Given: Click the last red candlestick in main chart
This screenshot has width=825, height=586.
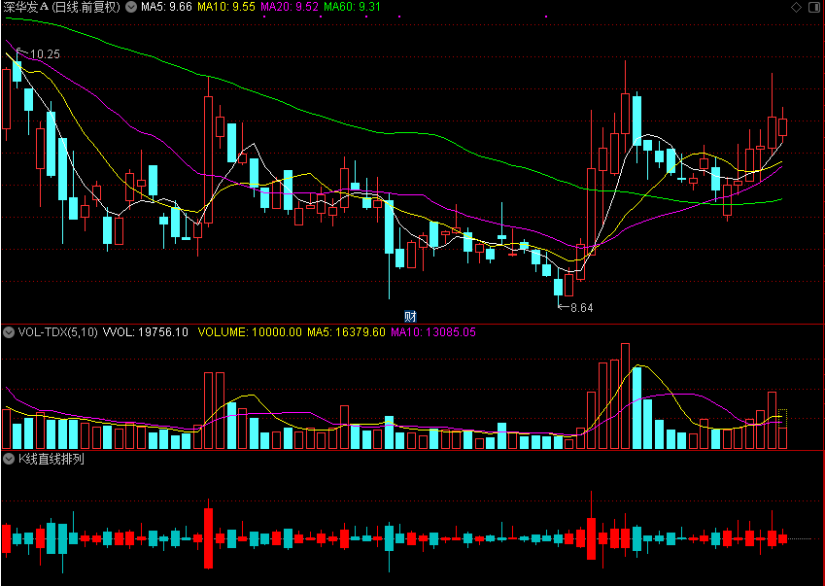Looking at the screenshot, I should point(782,127).
